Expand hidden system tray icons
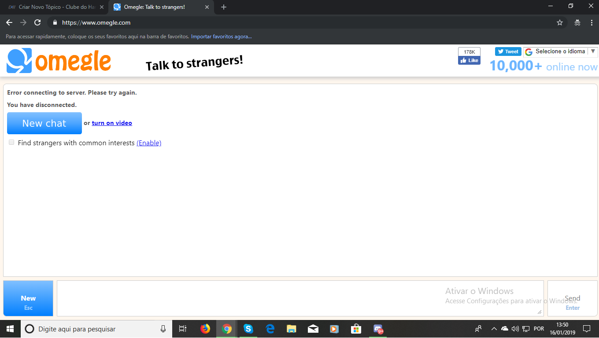This screenshot has height=338, width=599. [x=494, y=329]
